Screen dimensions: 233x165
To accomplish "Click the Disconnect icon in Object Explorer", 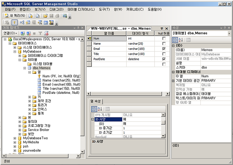I will tap(28, 33).
